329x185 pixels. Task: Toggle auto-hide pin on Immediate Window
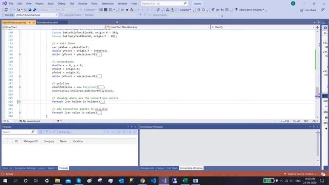(314, 127)
